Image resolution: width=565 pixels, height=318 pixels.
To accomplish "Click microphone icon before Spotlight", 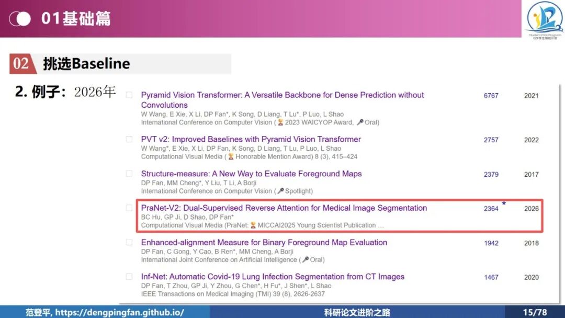I will click(280, 191).
